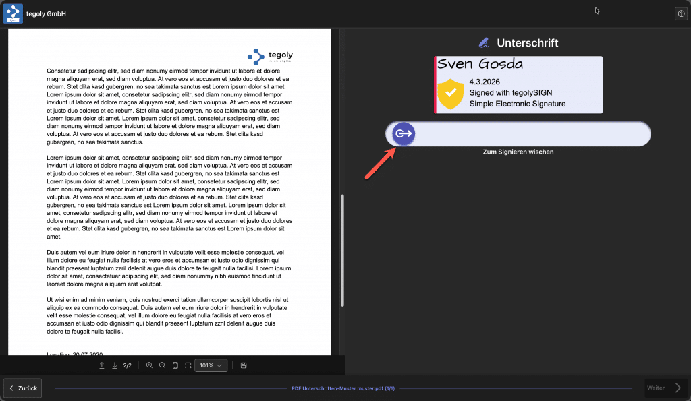The width and height of the screenshot is (691, 401).
Task: Click the PDF Unterschriften-Muster muster.pdf label
Action: click(x=343, y=388)
